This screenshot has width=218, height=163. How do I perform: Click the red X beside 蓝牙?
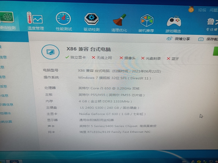tap(168, 59)
